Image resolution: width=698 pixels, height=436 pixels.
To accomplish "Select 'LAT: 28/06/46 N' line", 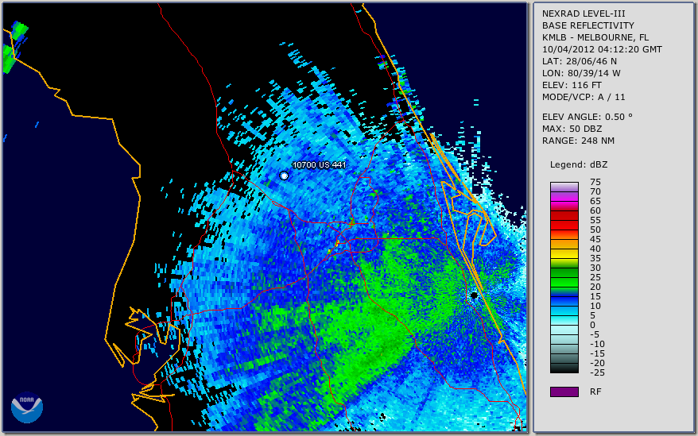I will (579, 61).
